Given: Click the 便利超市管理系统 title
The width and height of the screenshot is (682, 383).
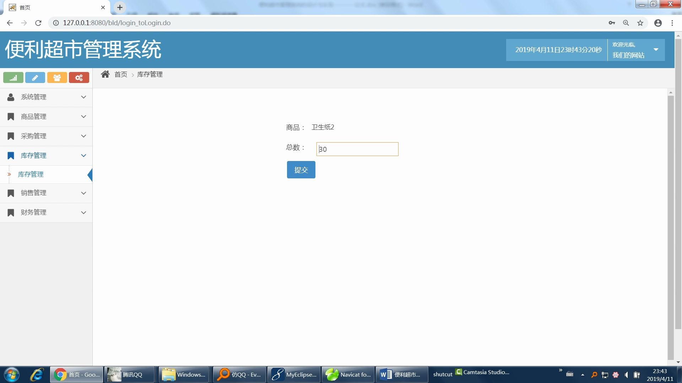Looking at the screenshot, I should pos(83,49).
